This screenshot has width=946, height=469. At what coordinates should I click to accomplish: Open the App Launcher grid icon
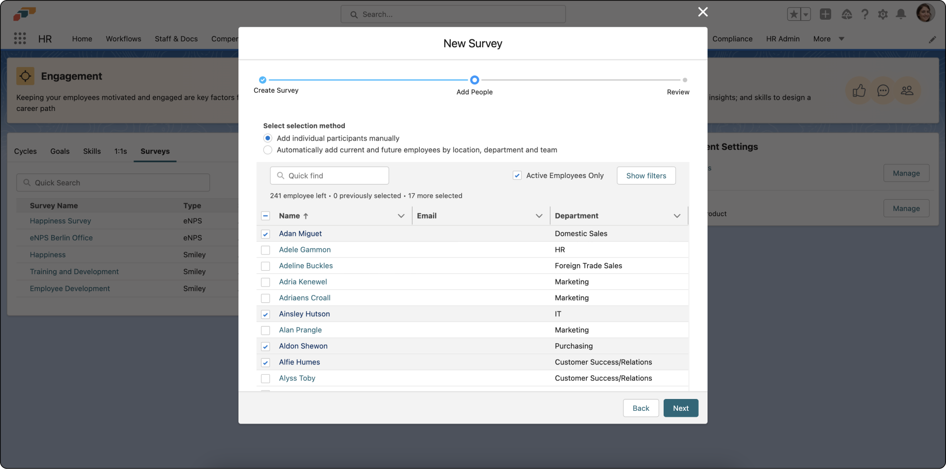click(x=20, y=38)
